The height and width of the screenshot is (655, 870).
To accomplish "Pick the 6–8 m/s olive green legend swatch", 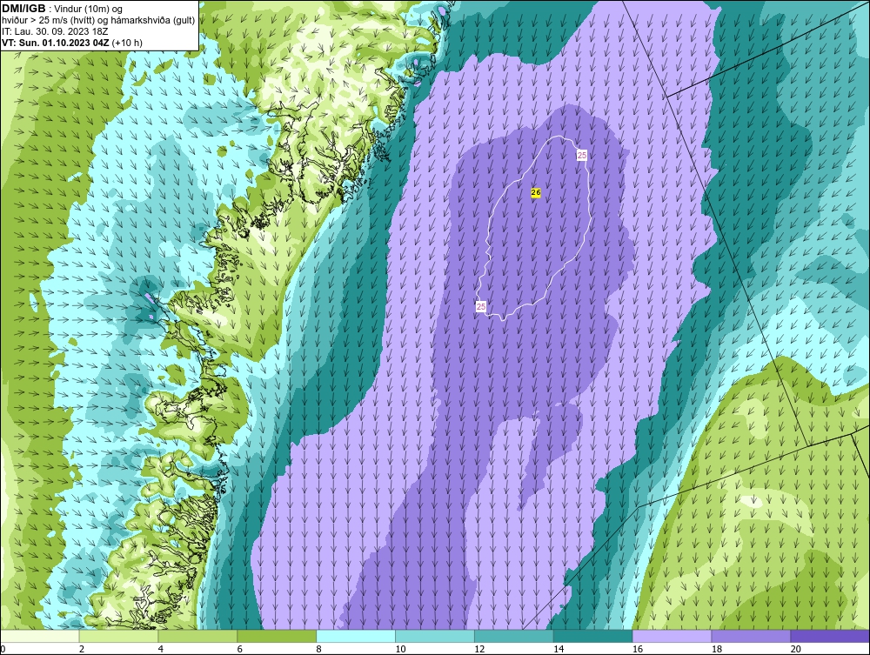I will 277,636.
